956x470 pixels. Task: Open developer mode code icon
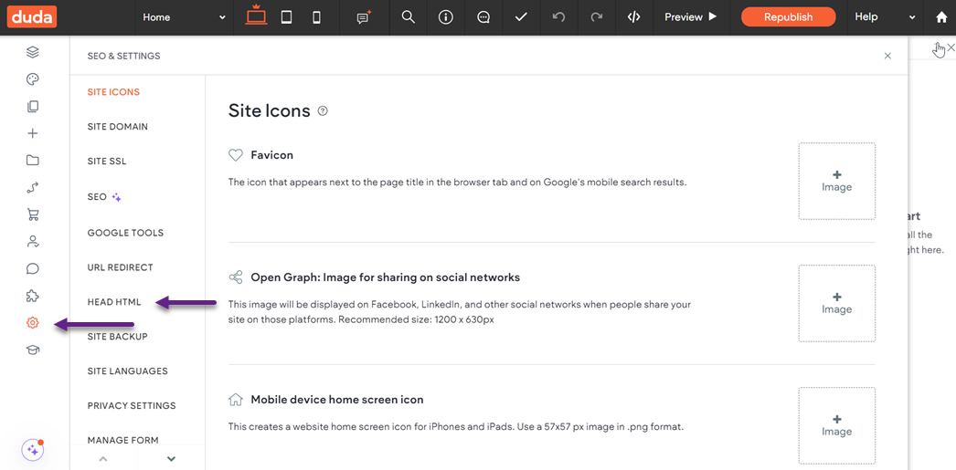(x=634, y=17)
